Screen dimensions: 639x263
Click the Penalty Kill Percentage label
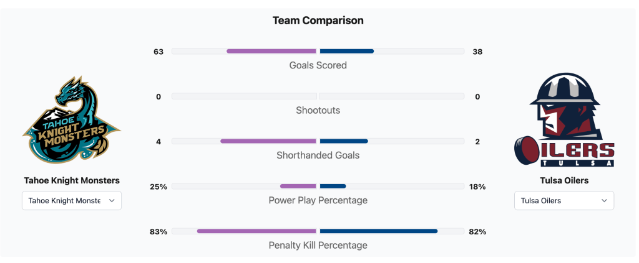pos(318,246)
